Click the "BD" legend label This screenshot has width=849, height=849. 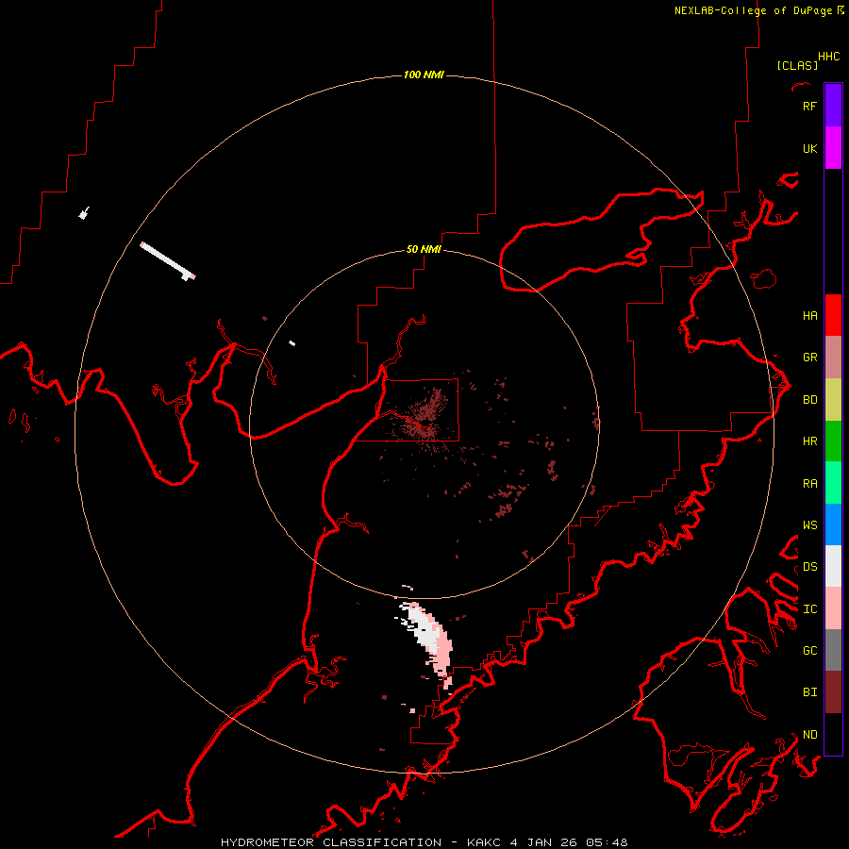coord(809,400)
